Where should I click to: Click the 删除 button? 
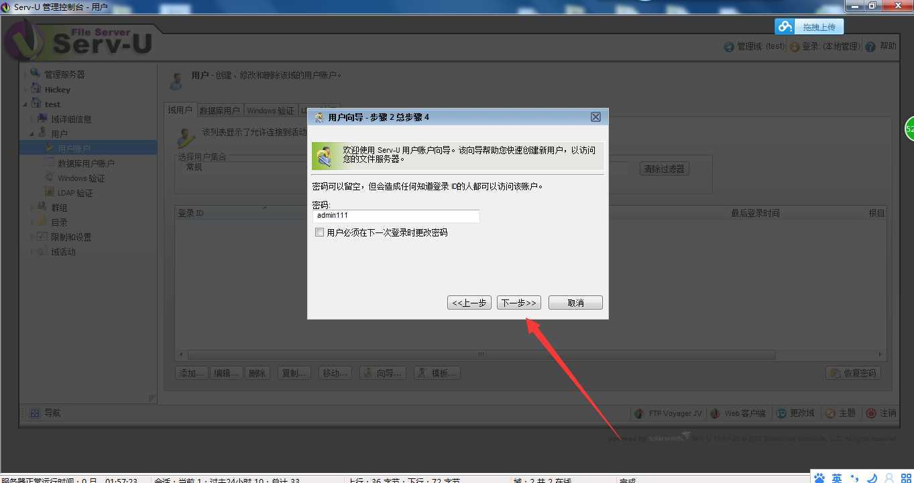click(x=257, y=373)
